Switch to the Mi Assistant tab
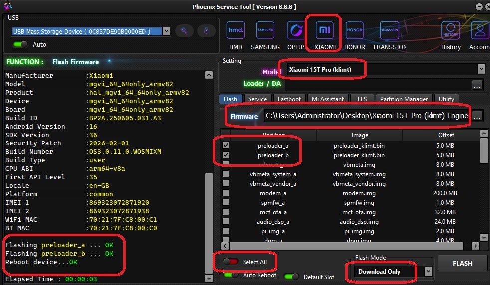Image resolution: width=490 pixels, height=285 pixels. 327,99
